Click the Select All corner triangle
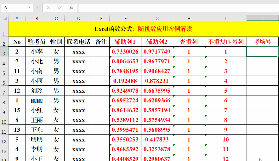279x161 pixels. [x=4, y=18]
